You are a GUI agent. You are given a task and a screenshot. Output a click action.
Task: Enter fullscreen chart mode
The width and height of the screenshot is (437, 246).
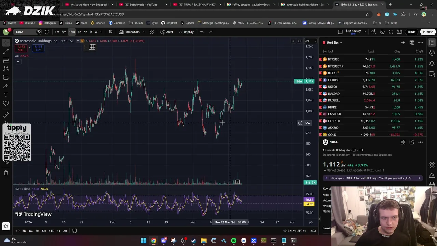click(x=391, y=32)
